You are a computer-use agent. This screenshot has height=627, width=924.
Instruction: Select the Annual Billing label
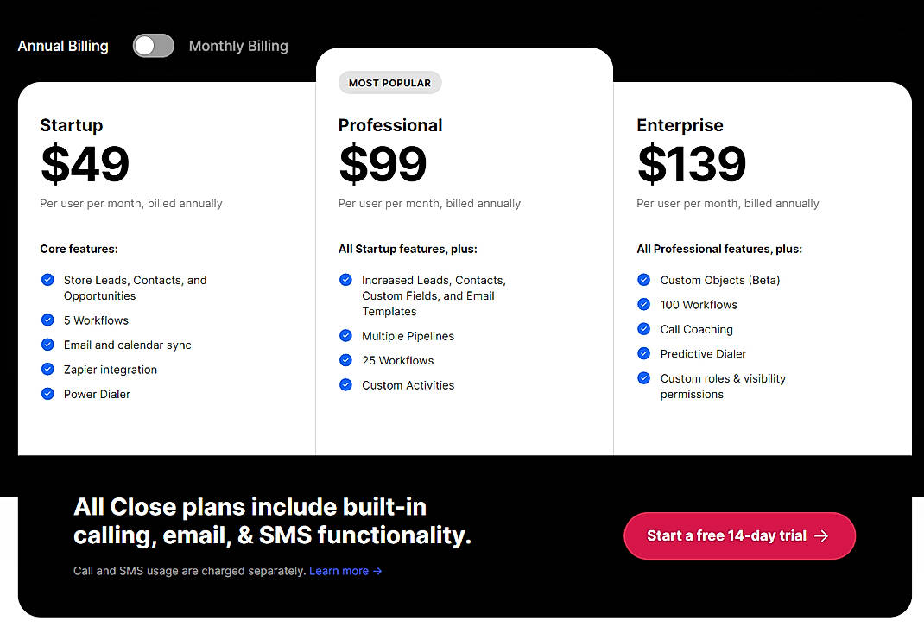(x=63, y=46)
